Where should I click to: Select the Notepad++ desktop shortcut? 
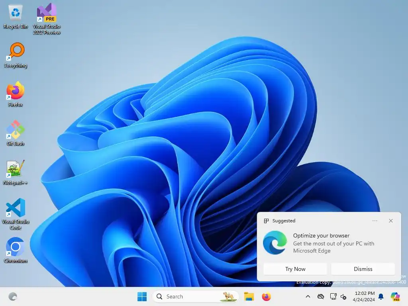point(16,172)
